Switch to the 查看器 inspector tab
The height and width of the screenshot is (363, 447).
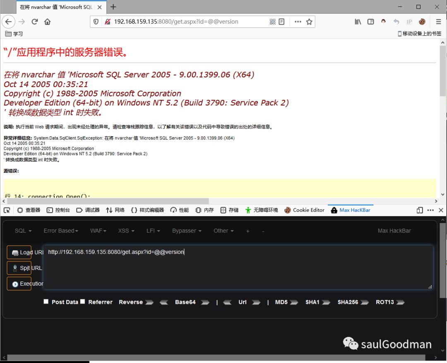click(29, 210)
